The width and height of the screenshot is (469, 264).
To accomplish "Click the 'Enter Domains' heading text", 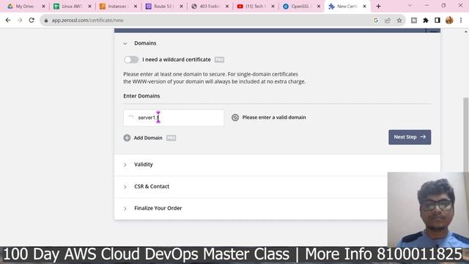I will click(141, 96).
